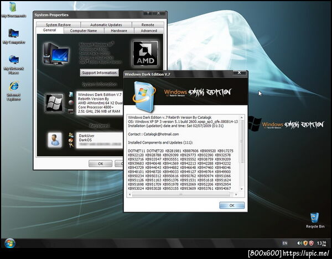Click the 'Installed Components and Updates (111):' line
The width and height of the screenshot is (332, 259).
(160, 142)
